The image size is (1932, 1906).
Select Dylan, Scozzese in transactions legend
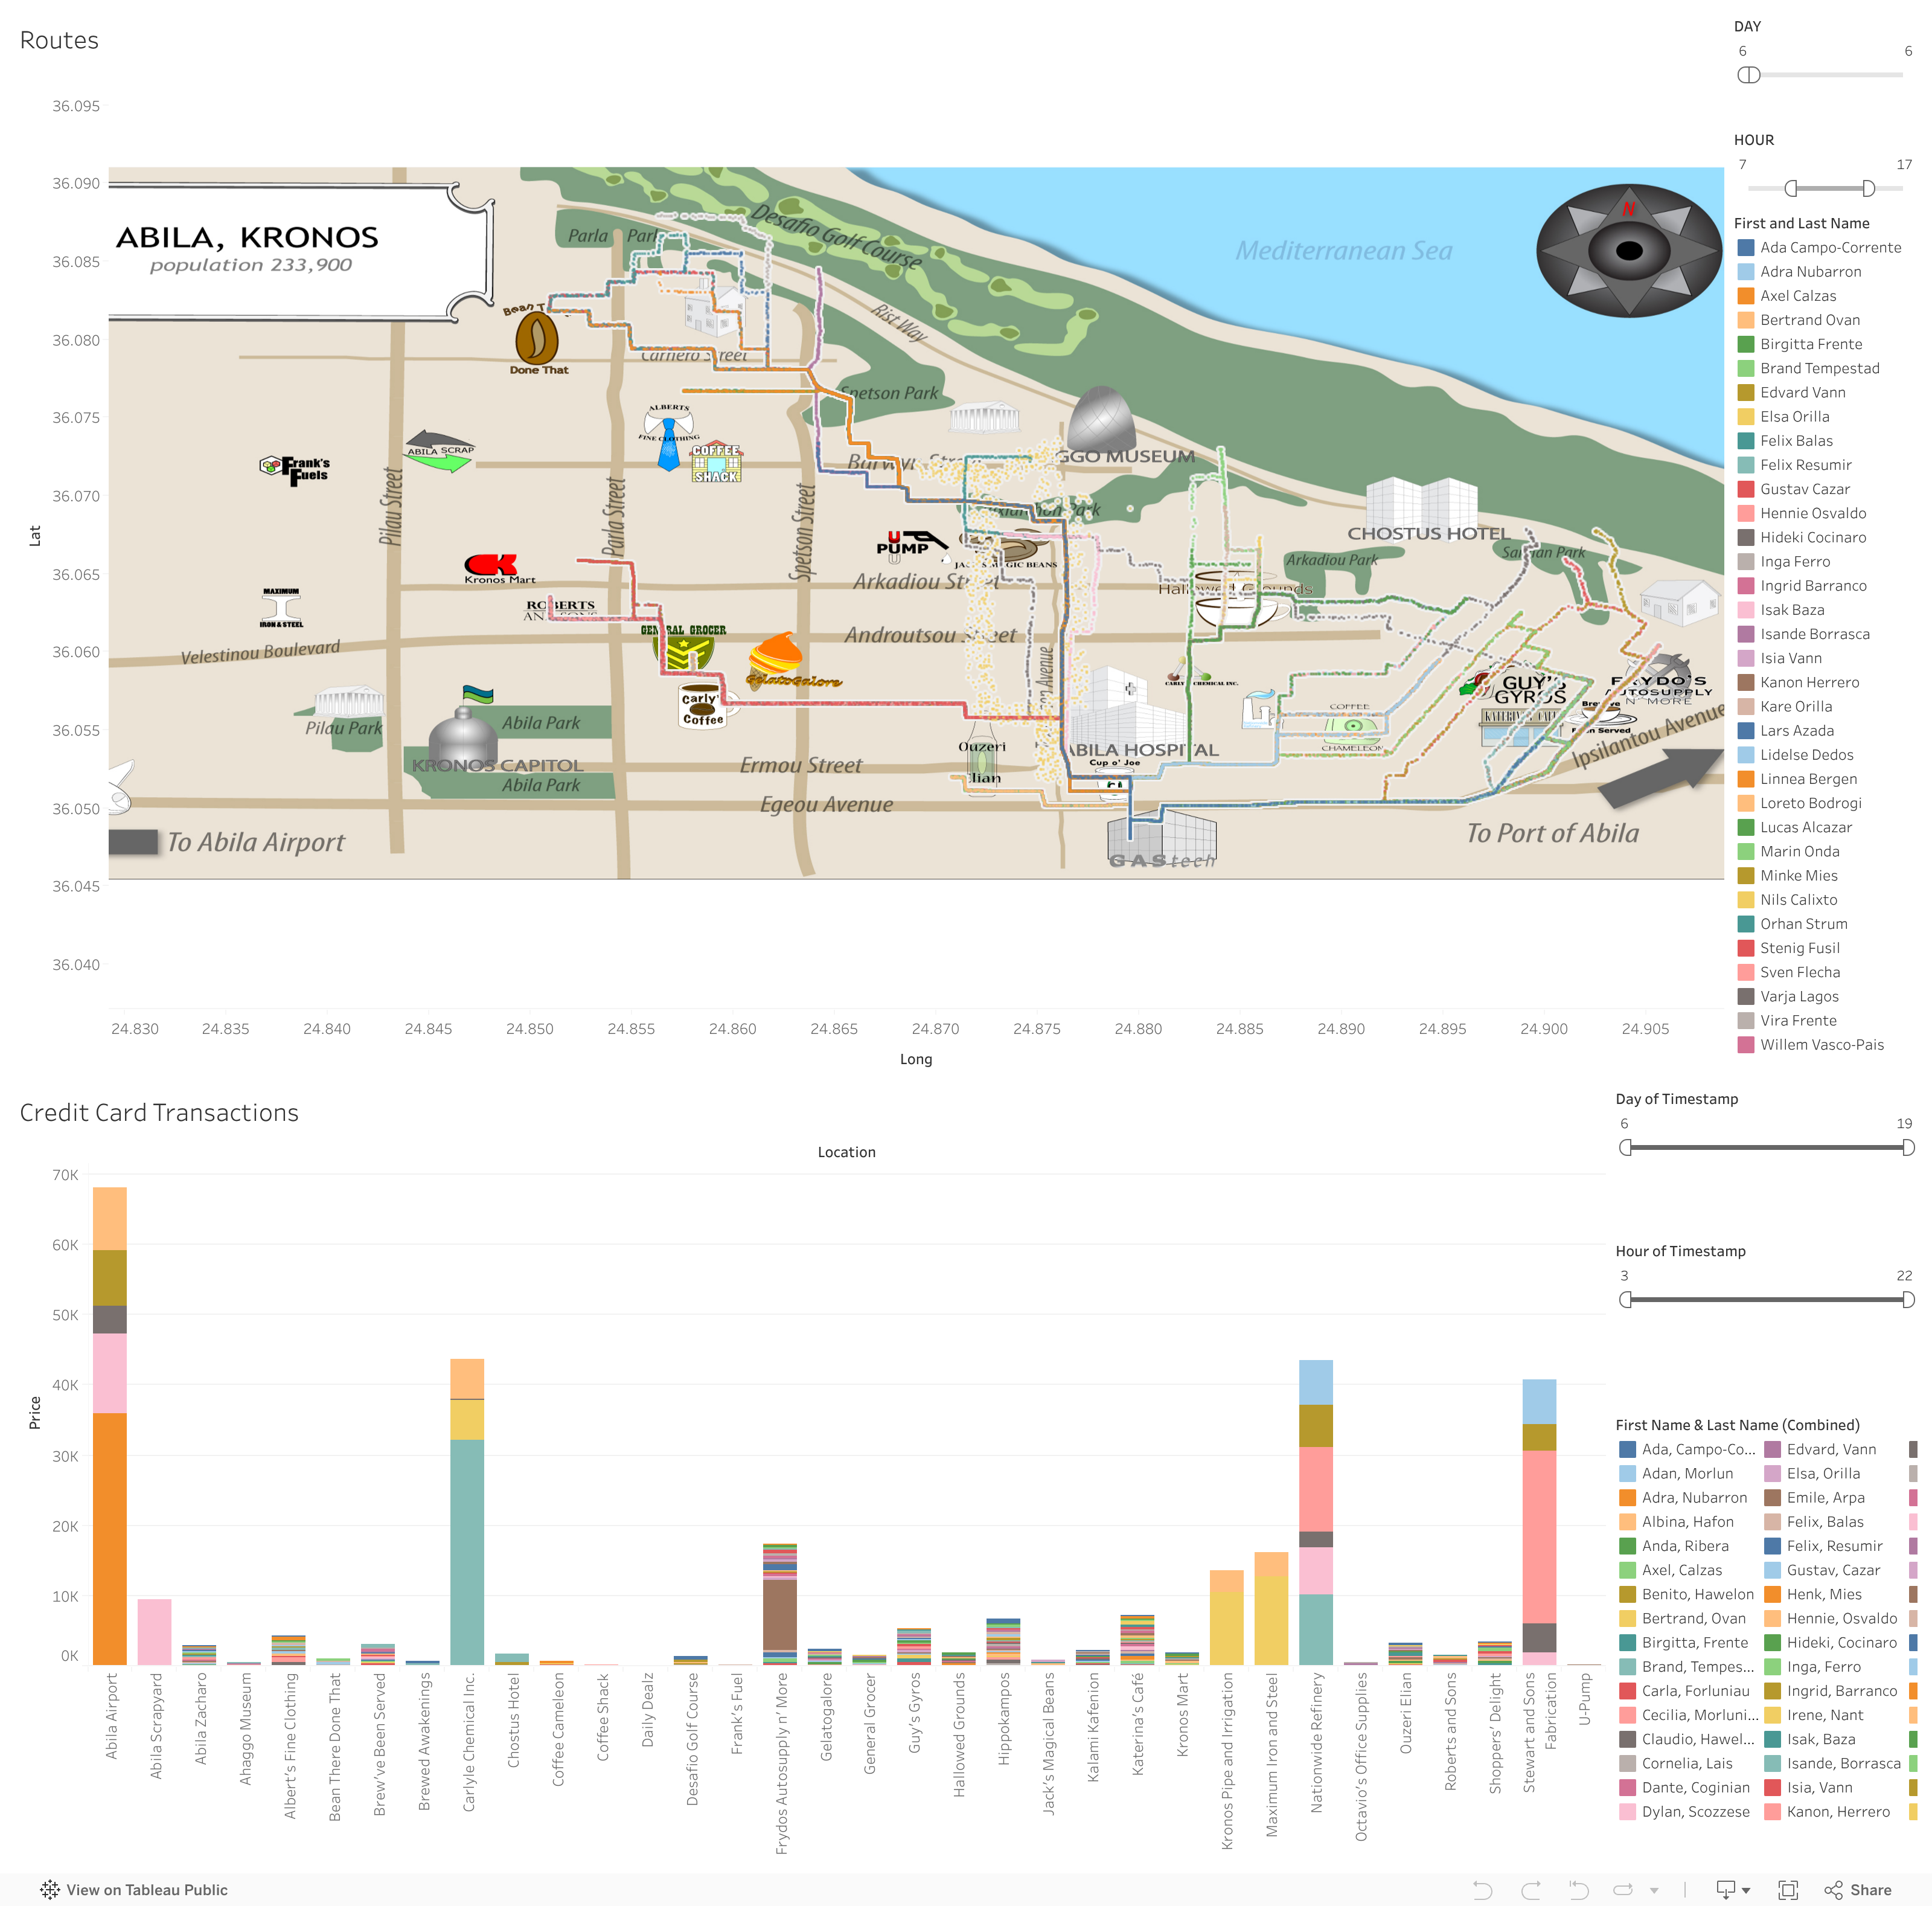[1695, 1811]
